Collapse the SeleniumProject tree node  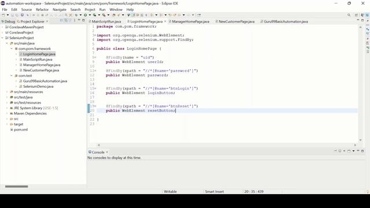point(2,38)
